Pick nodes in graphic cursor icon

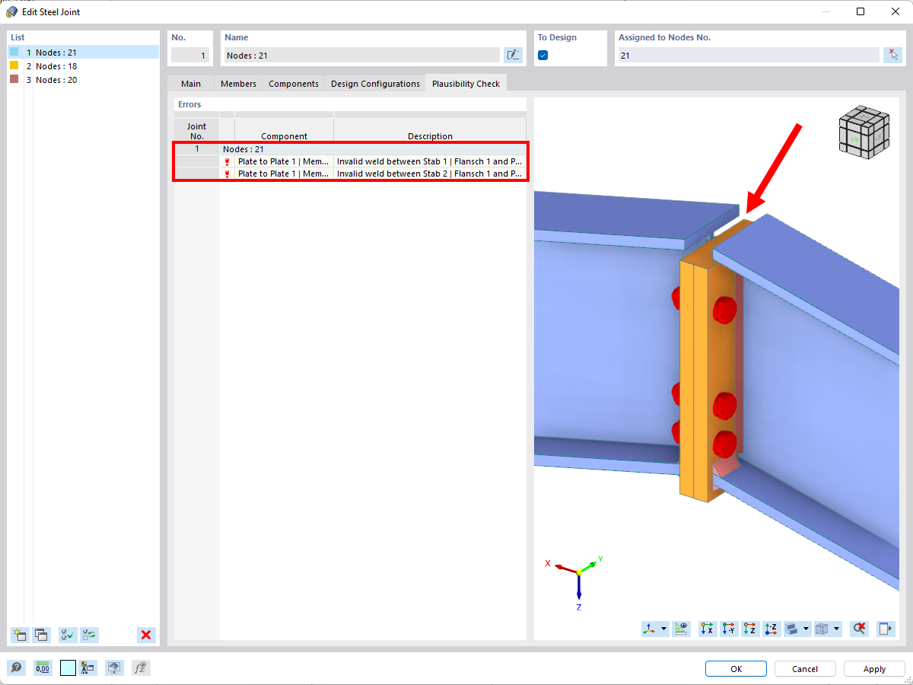892,55
